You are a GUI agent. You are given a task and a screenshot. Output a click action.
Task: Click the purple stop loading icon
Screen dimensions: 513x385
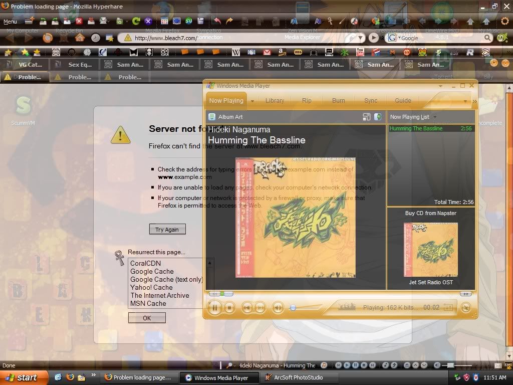pyautogui.click(x=148, y=21)
